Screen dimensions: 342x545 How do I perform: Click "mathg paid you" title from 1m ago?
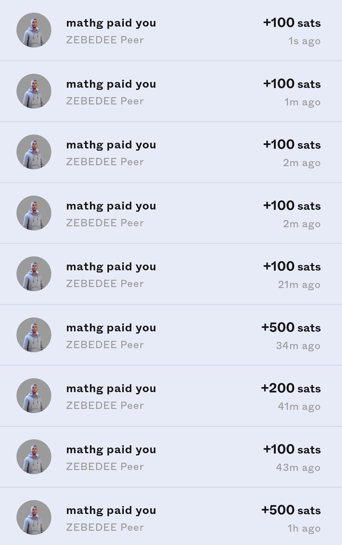111,84
